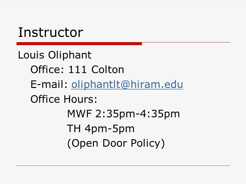Click the Office Hours: heading

click(x=64, y=99)
